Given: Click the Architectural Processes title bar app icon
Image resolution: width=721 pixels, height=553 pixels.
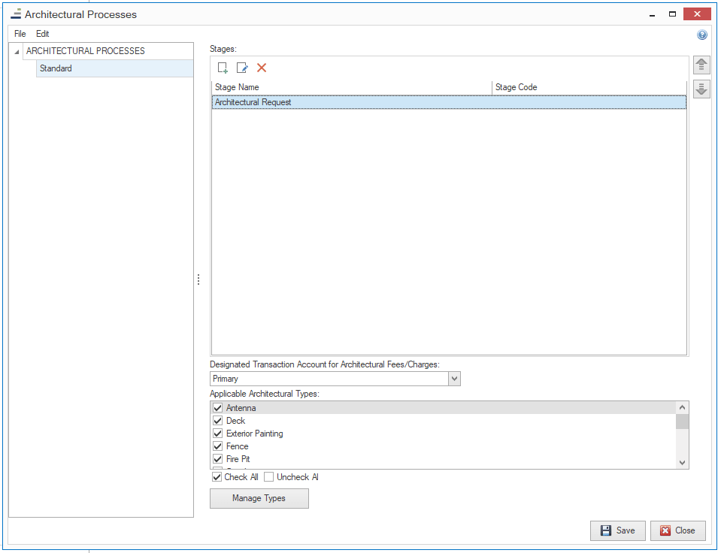Looking at the screenshot, I should [x=16, y=14].
